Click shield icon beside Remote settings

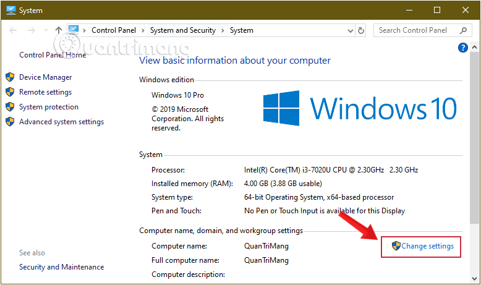point(10,91)
